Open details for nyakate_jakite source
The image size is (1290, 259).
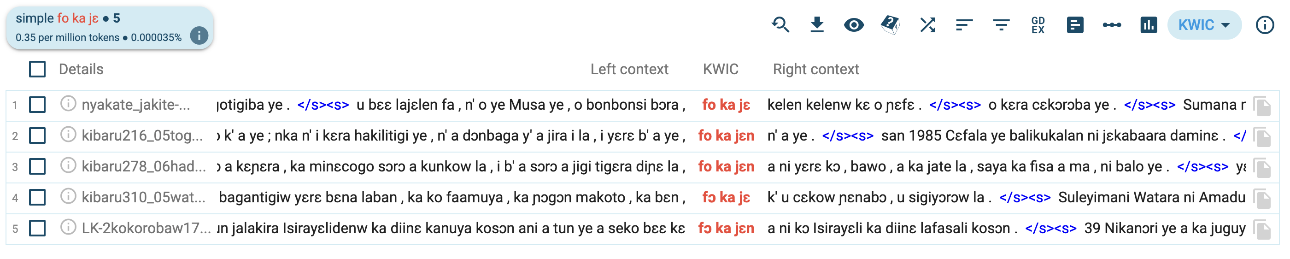[68, 104]
